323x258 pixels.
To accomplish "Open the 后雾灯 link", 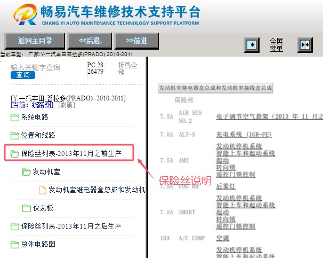I will [226, 186].
